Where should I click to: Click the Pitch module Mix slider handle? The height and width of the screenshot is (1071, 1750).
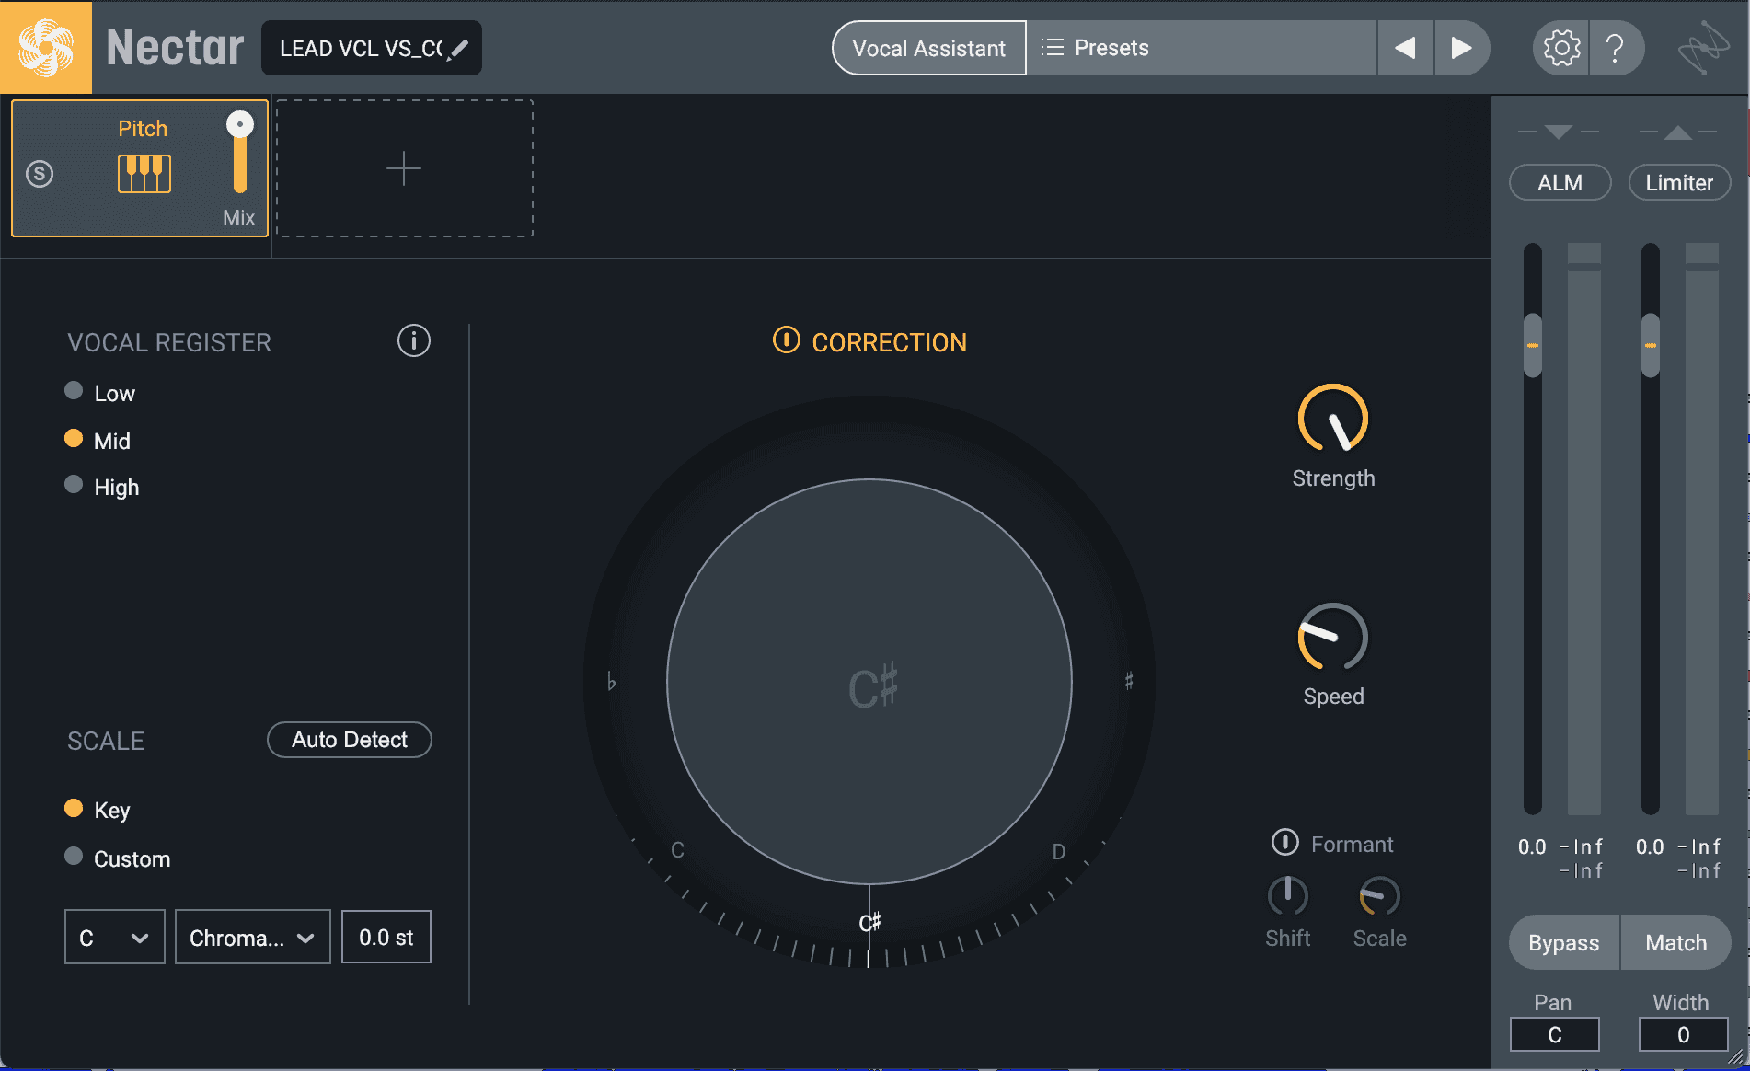[240, 124]
